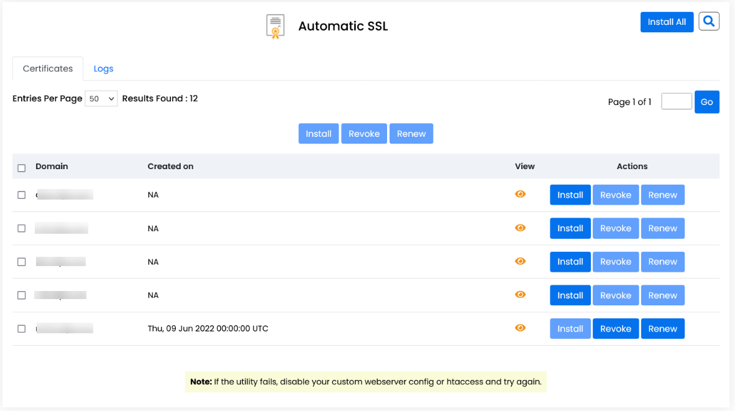
Task: Expand the per-page selector arrow
Action: point(111,98)
